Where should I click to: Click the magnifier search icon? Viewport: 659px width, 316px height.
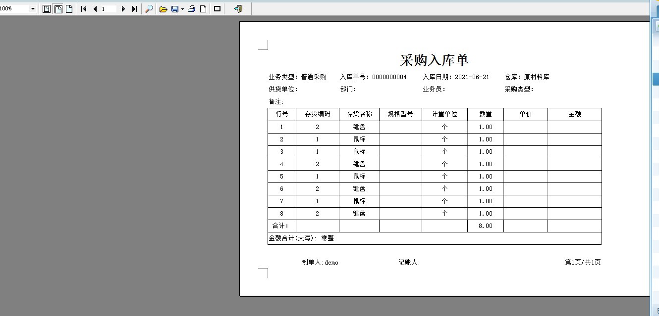point(149,9)
